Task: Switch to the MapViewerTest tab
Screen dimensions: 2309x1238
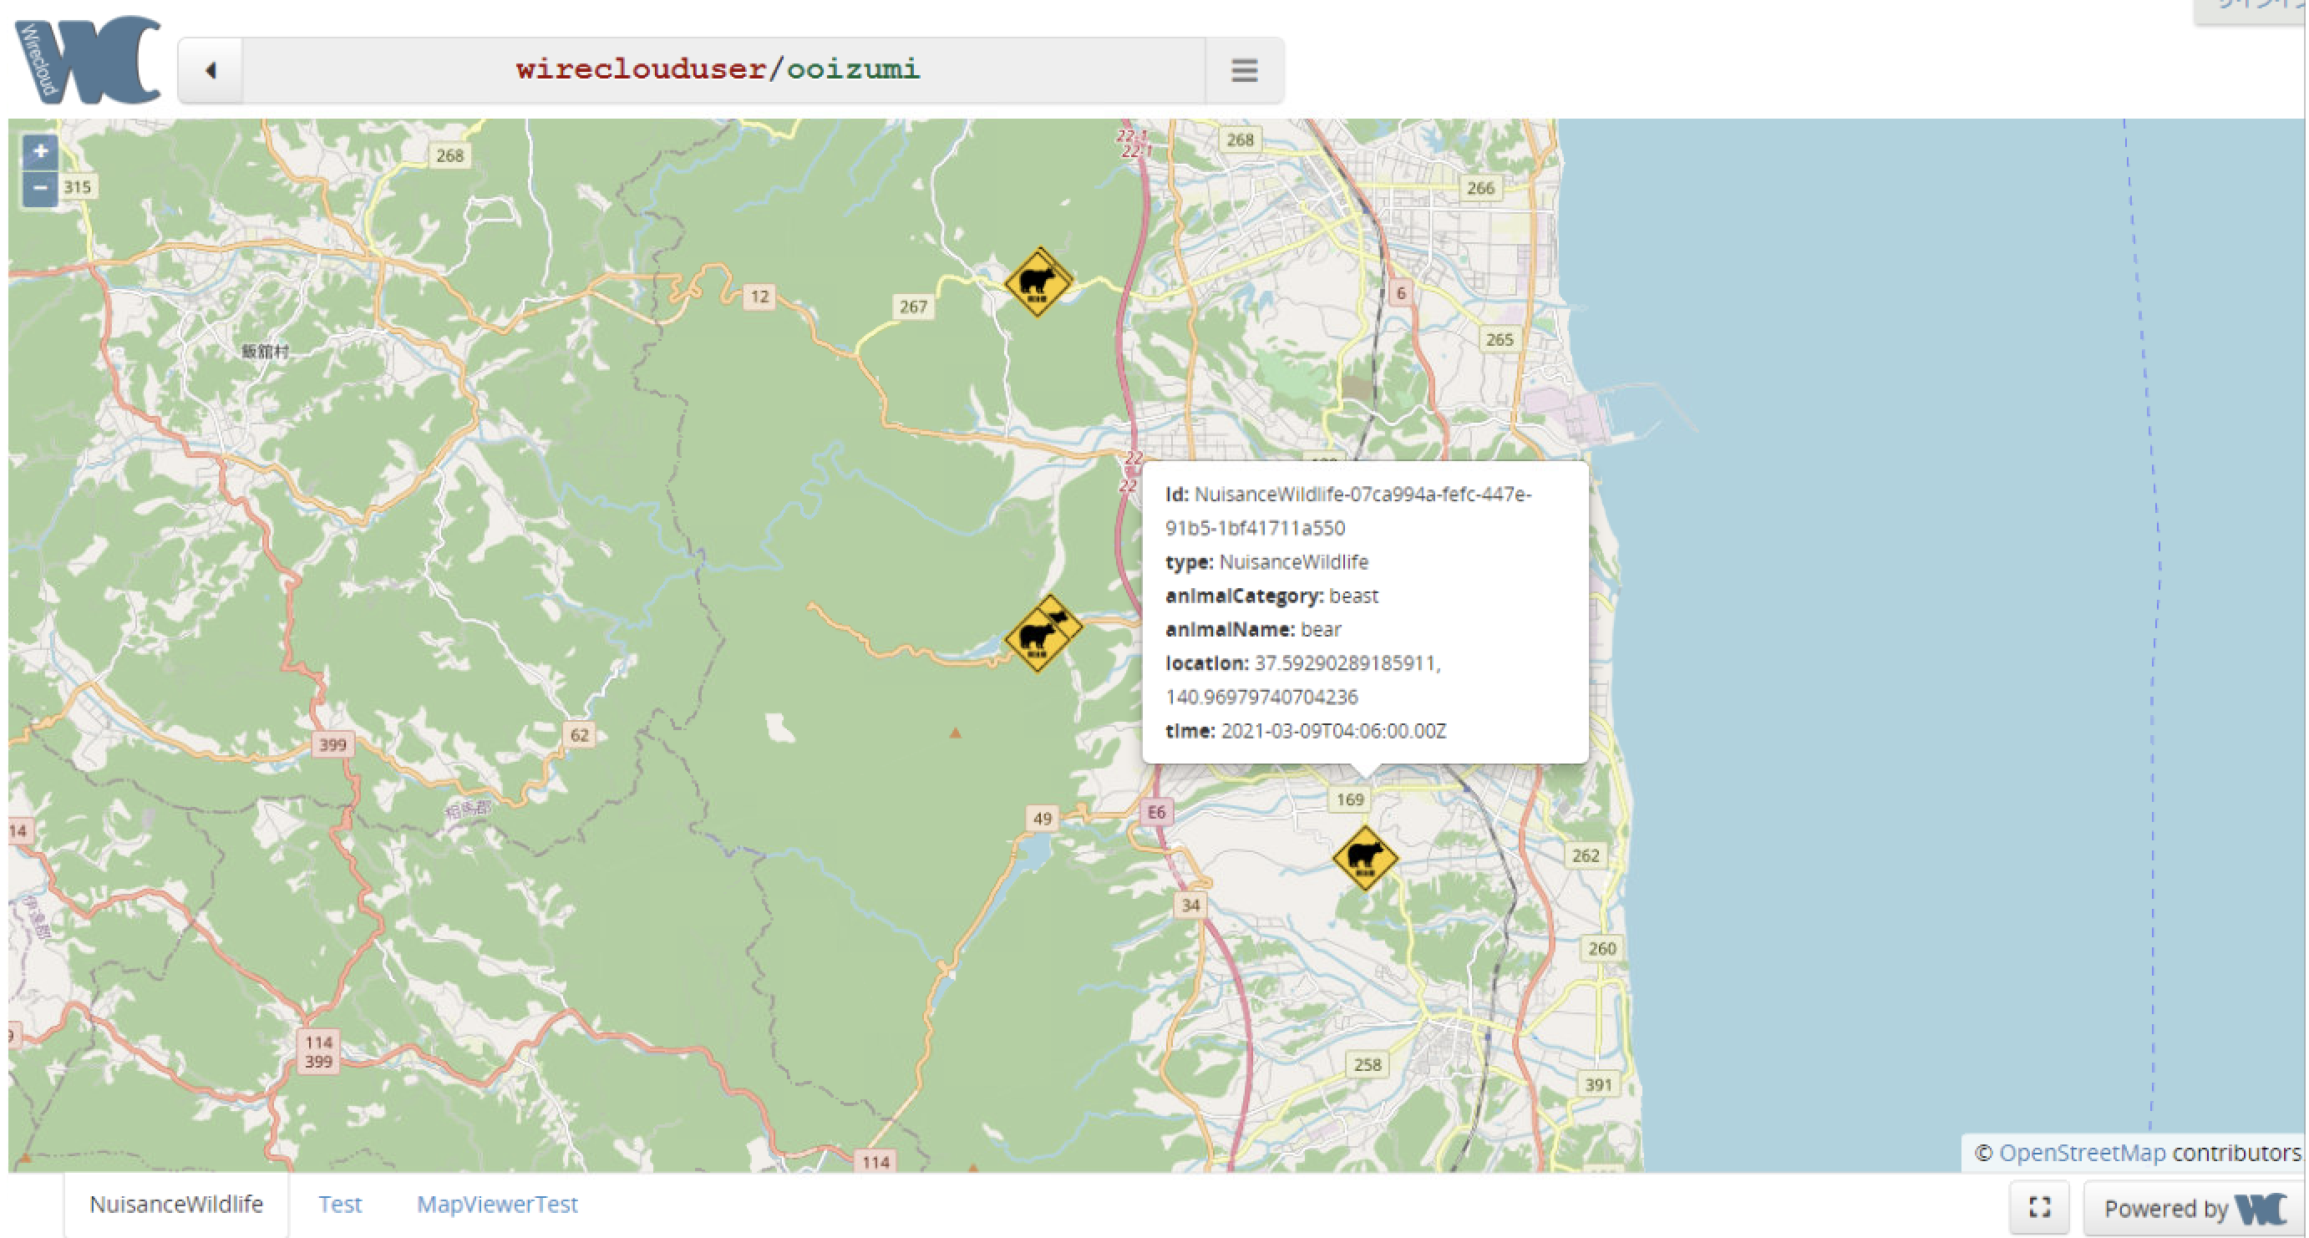Action: pos(499,1205)
